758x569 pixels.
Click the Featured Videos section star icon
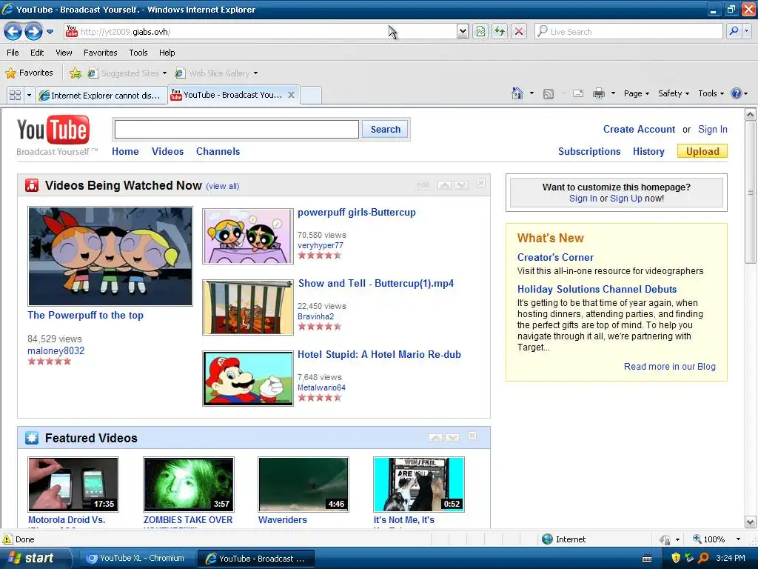coord(32,438)
